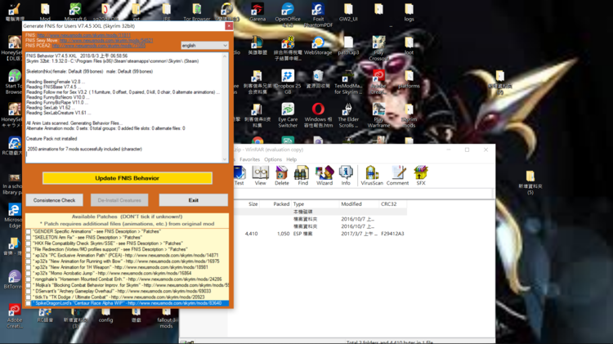Tick New Animation for Running with Bow checkbox
613x344 pixels.
[x=28, y=261]
